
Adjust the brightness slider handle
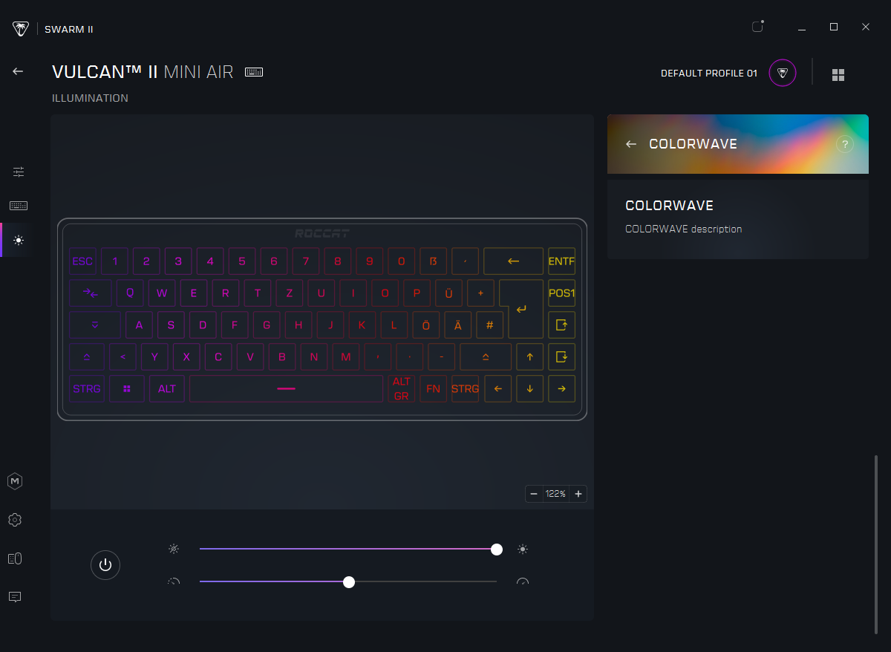(497, 550)
